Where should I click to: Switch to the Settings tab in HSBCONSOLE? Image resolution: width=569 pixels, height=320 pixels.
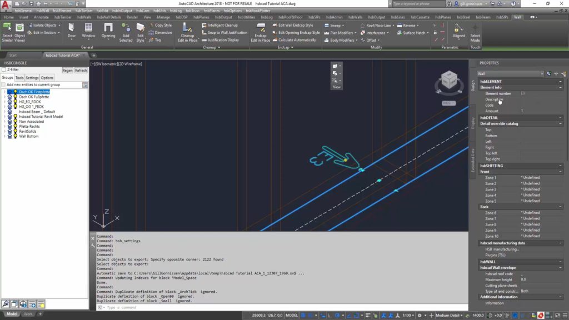[x=32, y=78]
